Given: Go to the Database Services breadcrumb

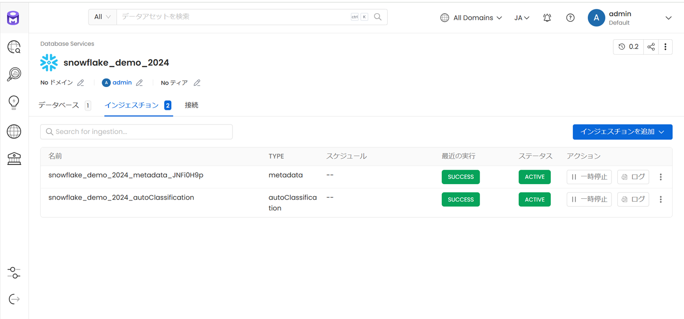Looking at the screenshot, I should [67, 44].
